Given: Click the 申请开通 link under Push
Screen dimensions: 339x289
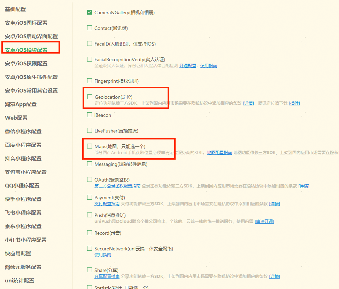Looking at the screenshot, I should click(264, 221).
